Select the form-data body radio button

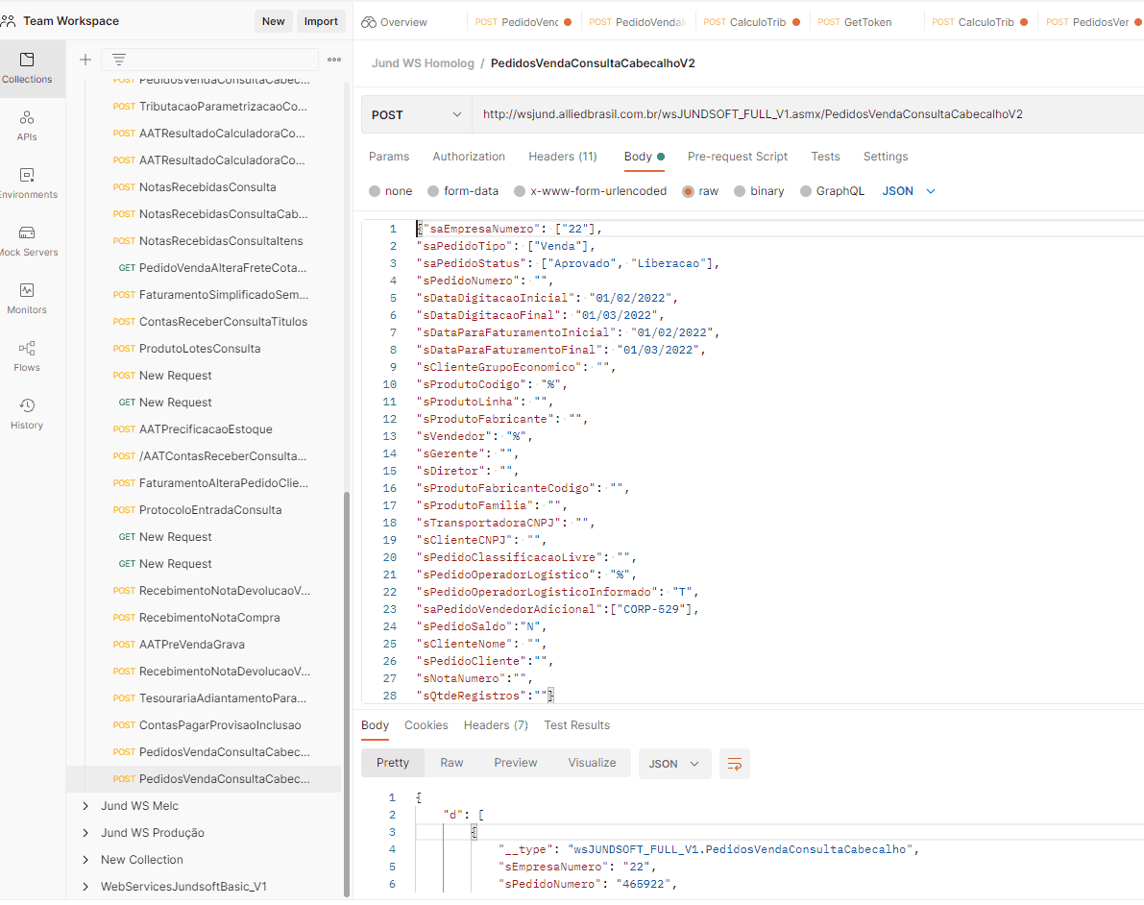434,191
